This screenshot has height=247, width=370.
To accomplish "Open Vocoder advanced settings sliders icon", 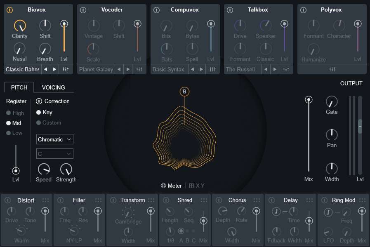I will pyautogui.click(x=139, y=69).
